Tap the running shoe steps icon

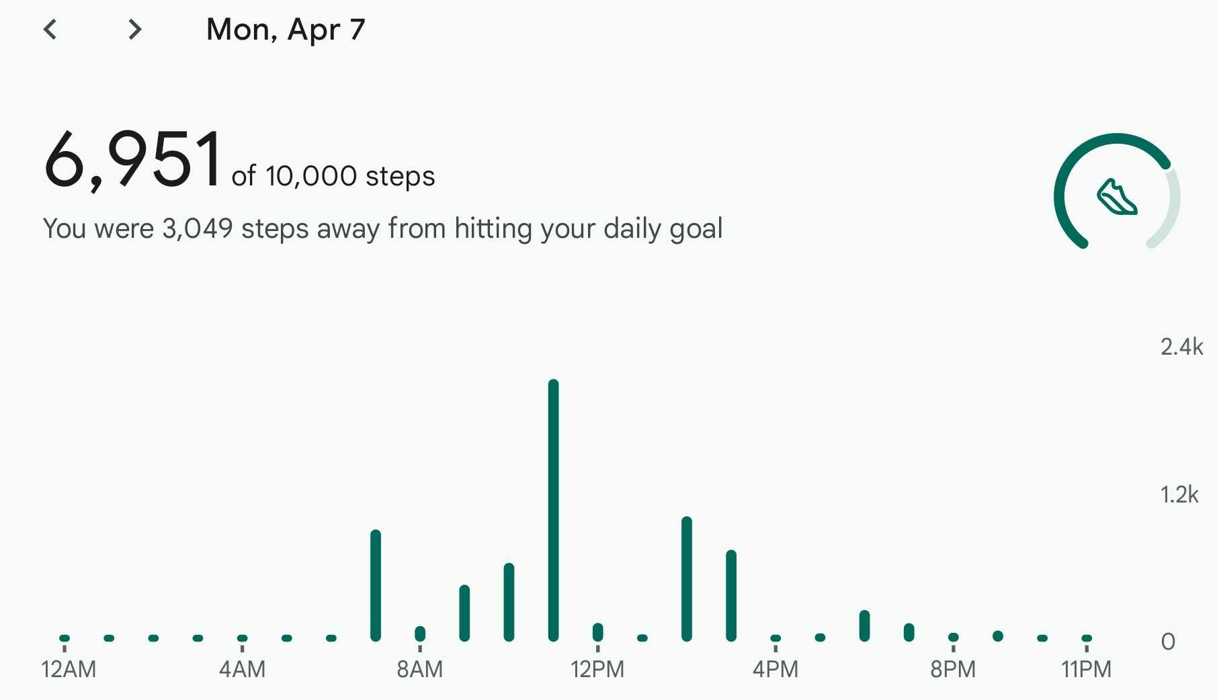(1117, 197)
